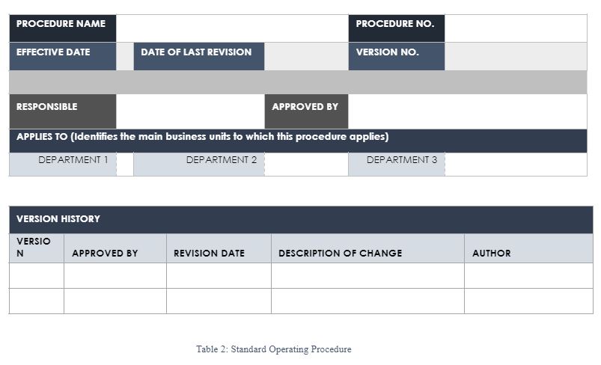Click the blank field beside PROCEDURE NAME

coord(232,28)
